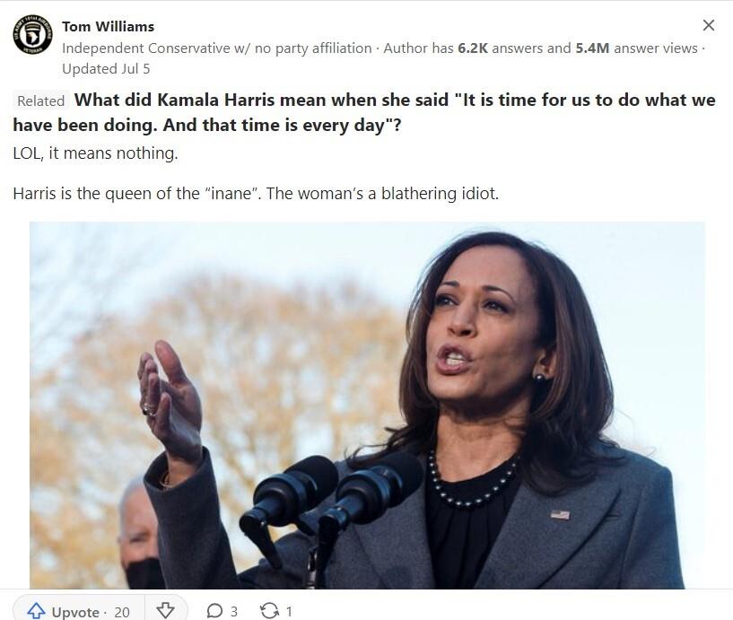733x620 pixels.
Task: Click the upvote arrow icon
Action: click(36, 611)
